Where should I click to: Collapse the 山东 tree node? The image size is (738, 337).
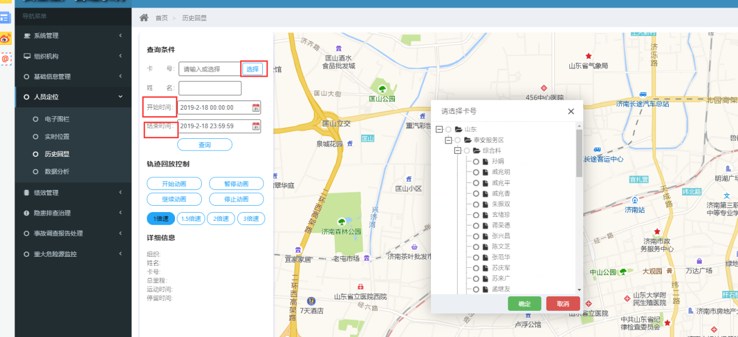pyautogui.click(x=439, y=129)
